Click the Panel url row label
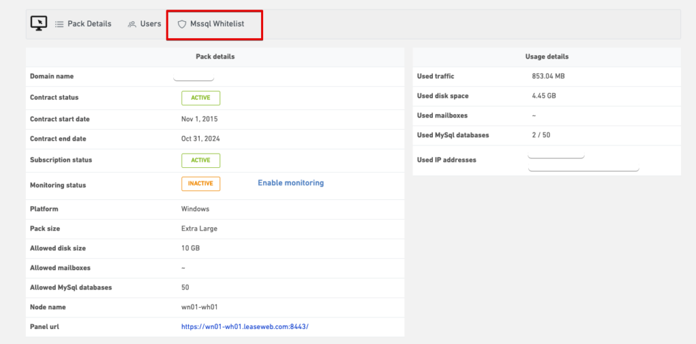The width and height of the screenshot is (696, 344). click(44, 327)
